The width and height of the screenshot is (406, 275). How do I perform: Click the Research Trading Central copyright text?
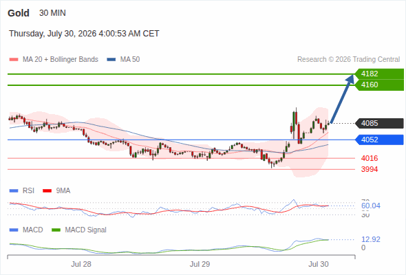click(x=348, y=60)
